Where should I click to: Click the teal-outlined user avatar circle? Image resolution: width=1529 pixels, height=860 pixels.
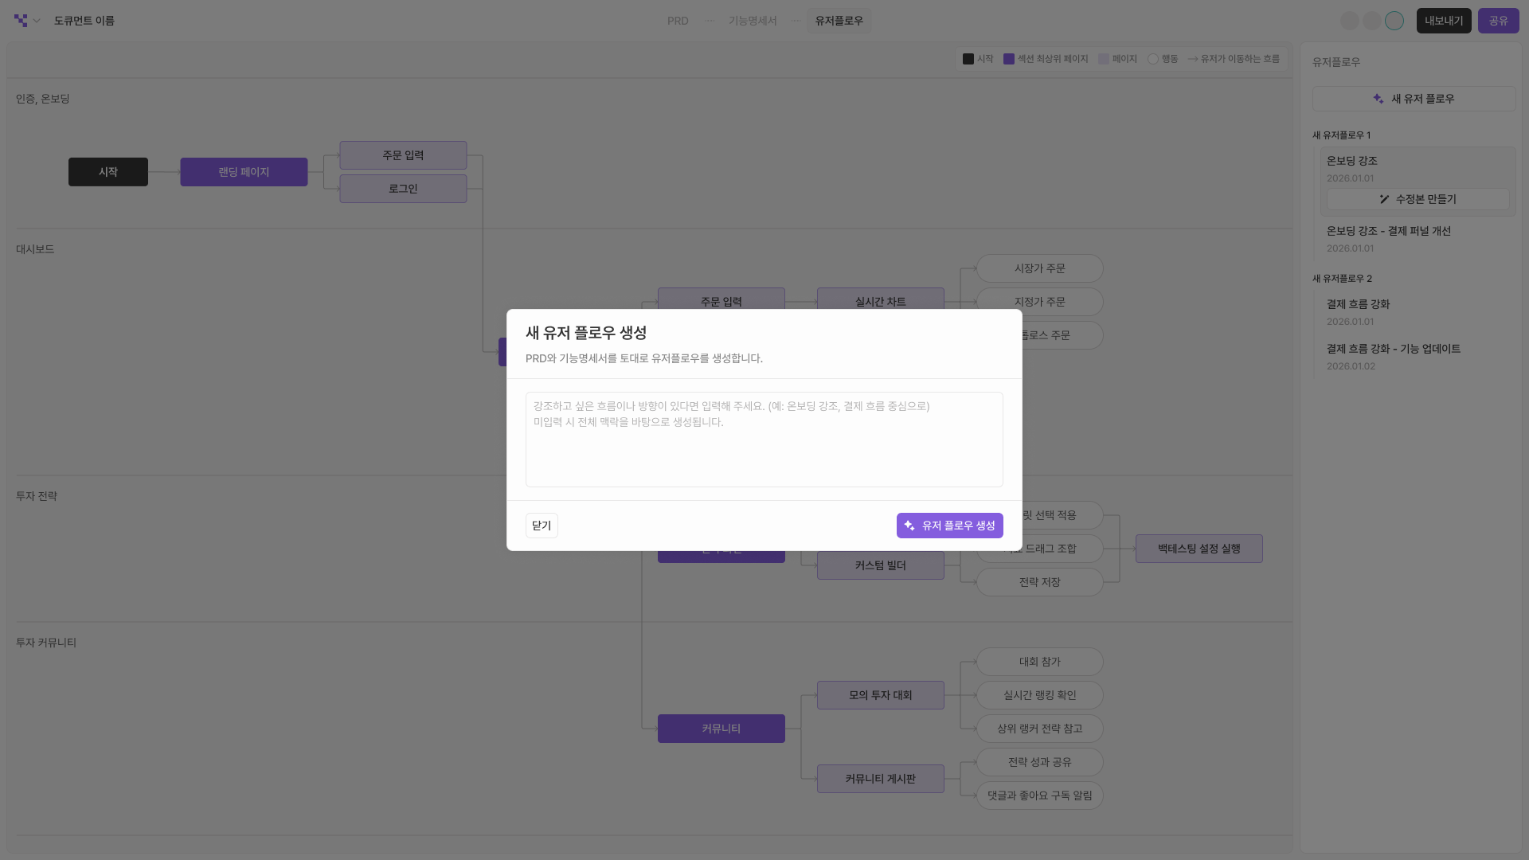point(1394,21)
